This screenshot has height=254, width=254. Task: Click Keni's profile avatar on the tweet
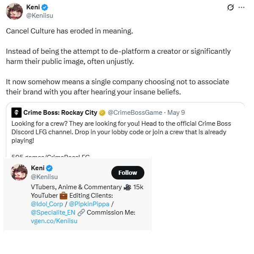click(x=14, y=11)
